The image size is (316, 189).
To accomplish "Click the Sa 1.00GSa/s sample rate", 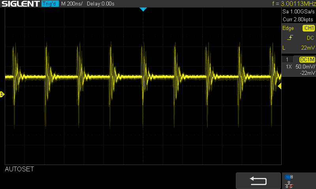I will tap(298, 12).
